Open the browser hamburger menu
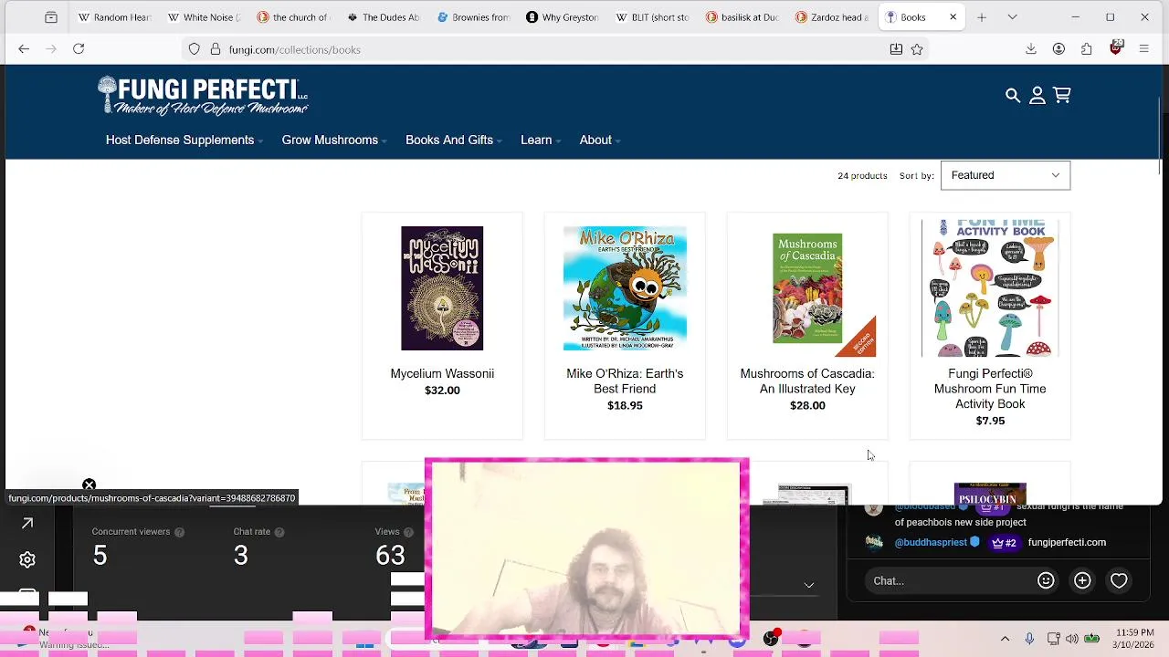The image size is (1169, 657). pyautogui.click(x=1143, y=49)
